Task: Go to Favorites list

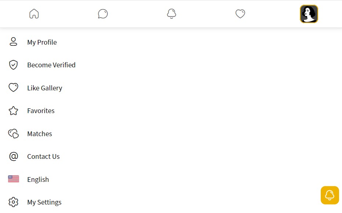Action: [41, 111]
